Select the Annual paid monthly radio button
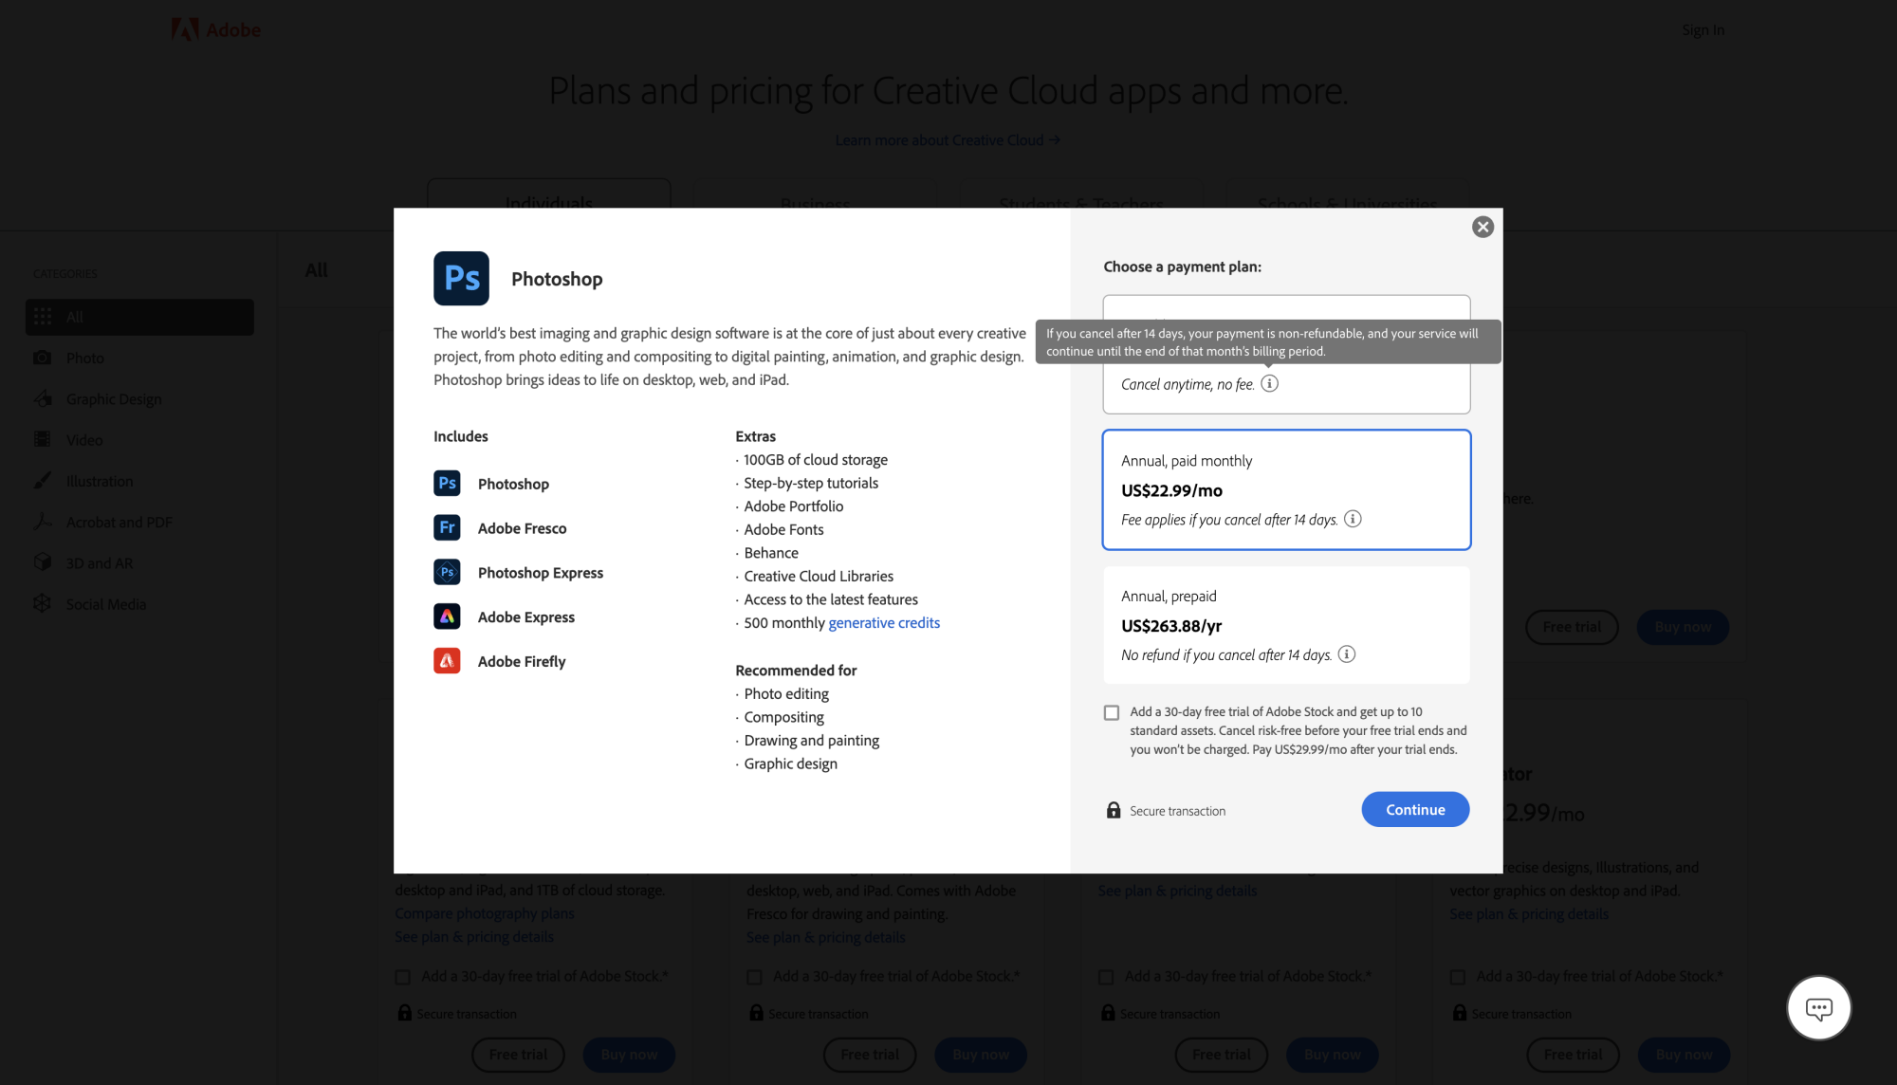Screen dimensions: 1897x1085 click(1286, 488)
